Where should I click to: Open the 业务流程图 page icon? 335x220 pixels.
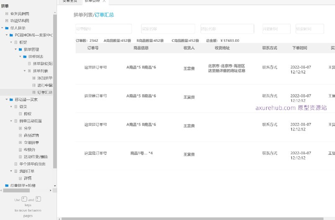point(7,14)
